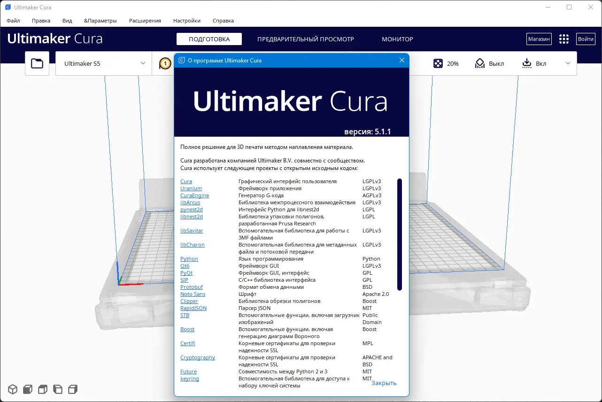Open the libSavitar link
This screenshot has width=602, height=402.
[192, 231]
